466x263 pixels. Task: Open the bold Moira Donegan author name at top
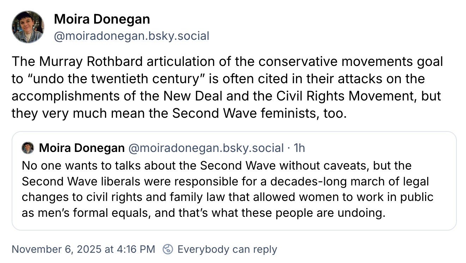102,19
